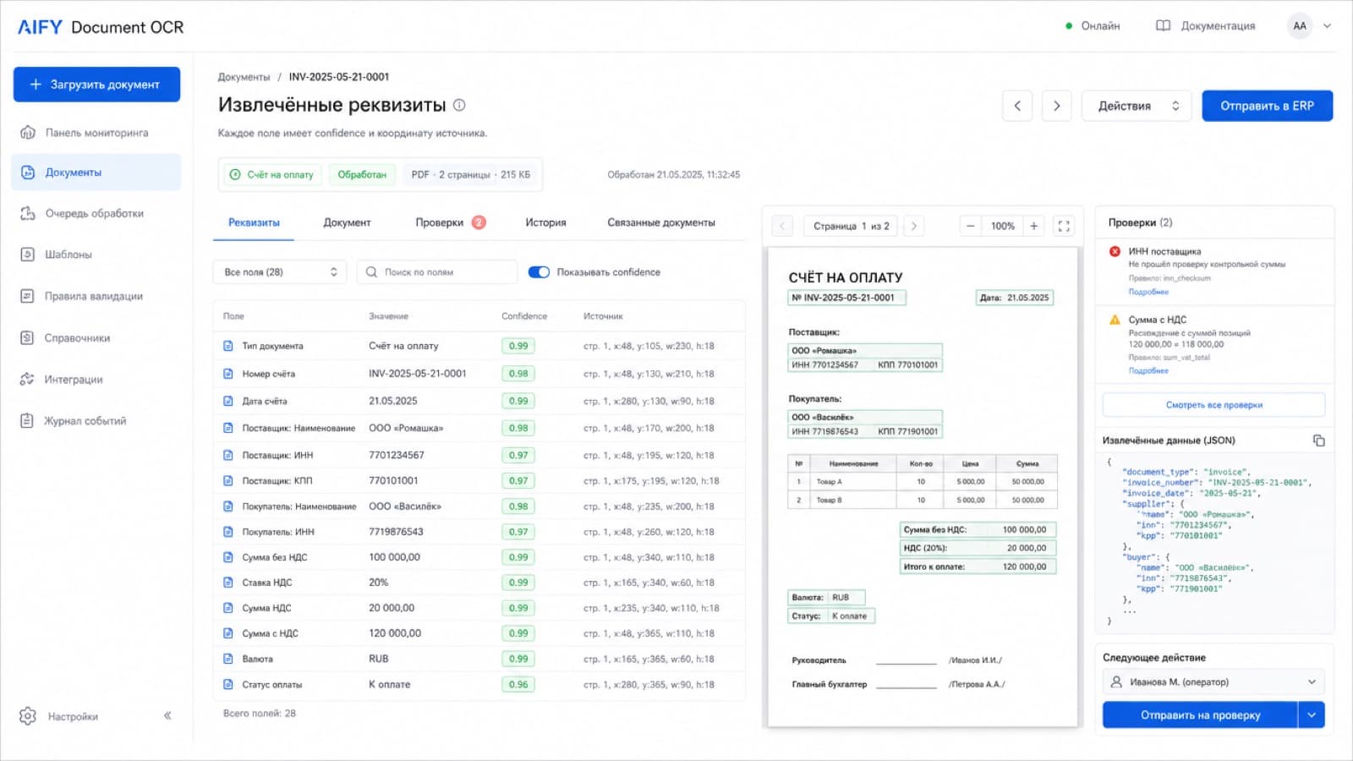Image resolution: width=1353 pixels, height=761 pixels.
Task: Click Загрузить документ button
Action: click(96, 85)
